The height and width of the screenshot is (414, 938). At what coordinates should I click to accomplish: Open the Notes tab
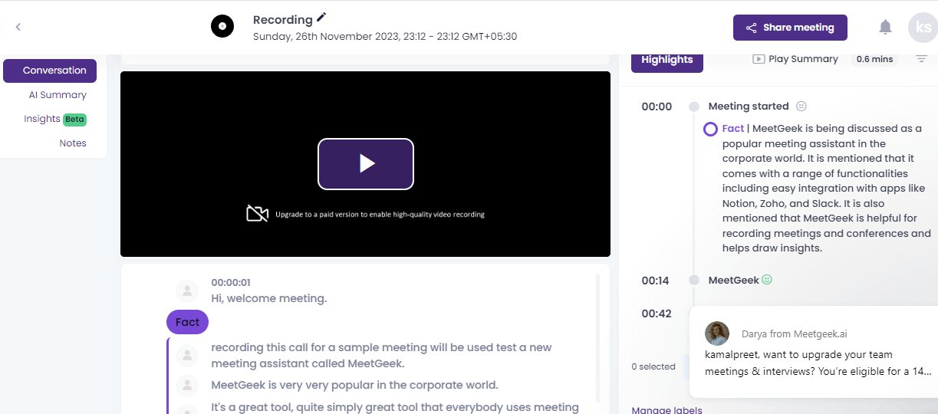tap(73, 143)
